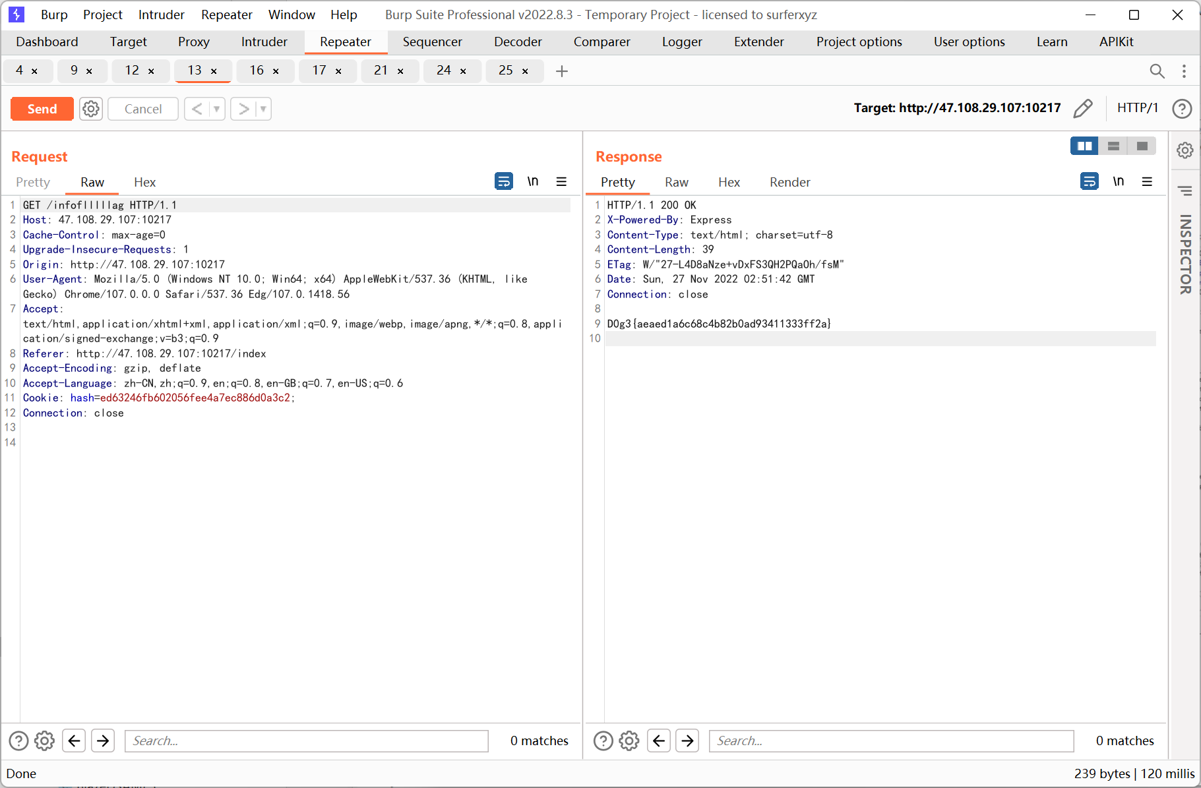
Task: Select Repeater tab 21
Action: (381, 70)
